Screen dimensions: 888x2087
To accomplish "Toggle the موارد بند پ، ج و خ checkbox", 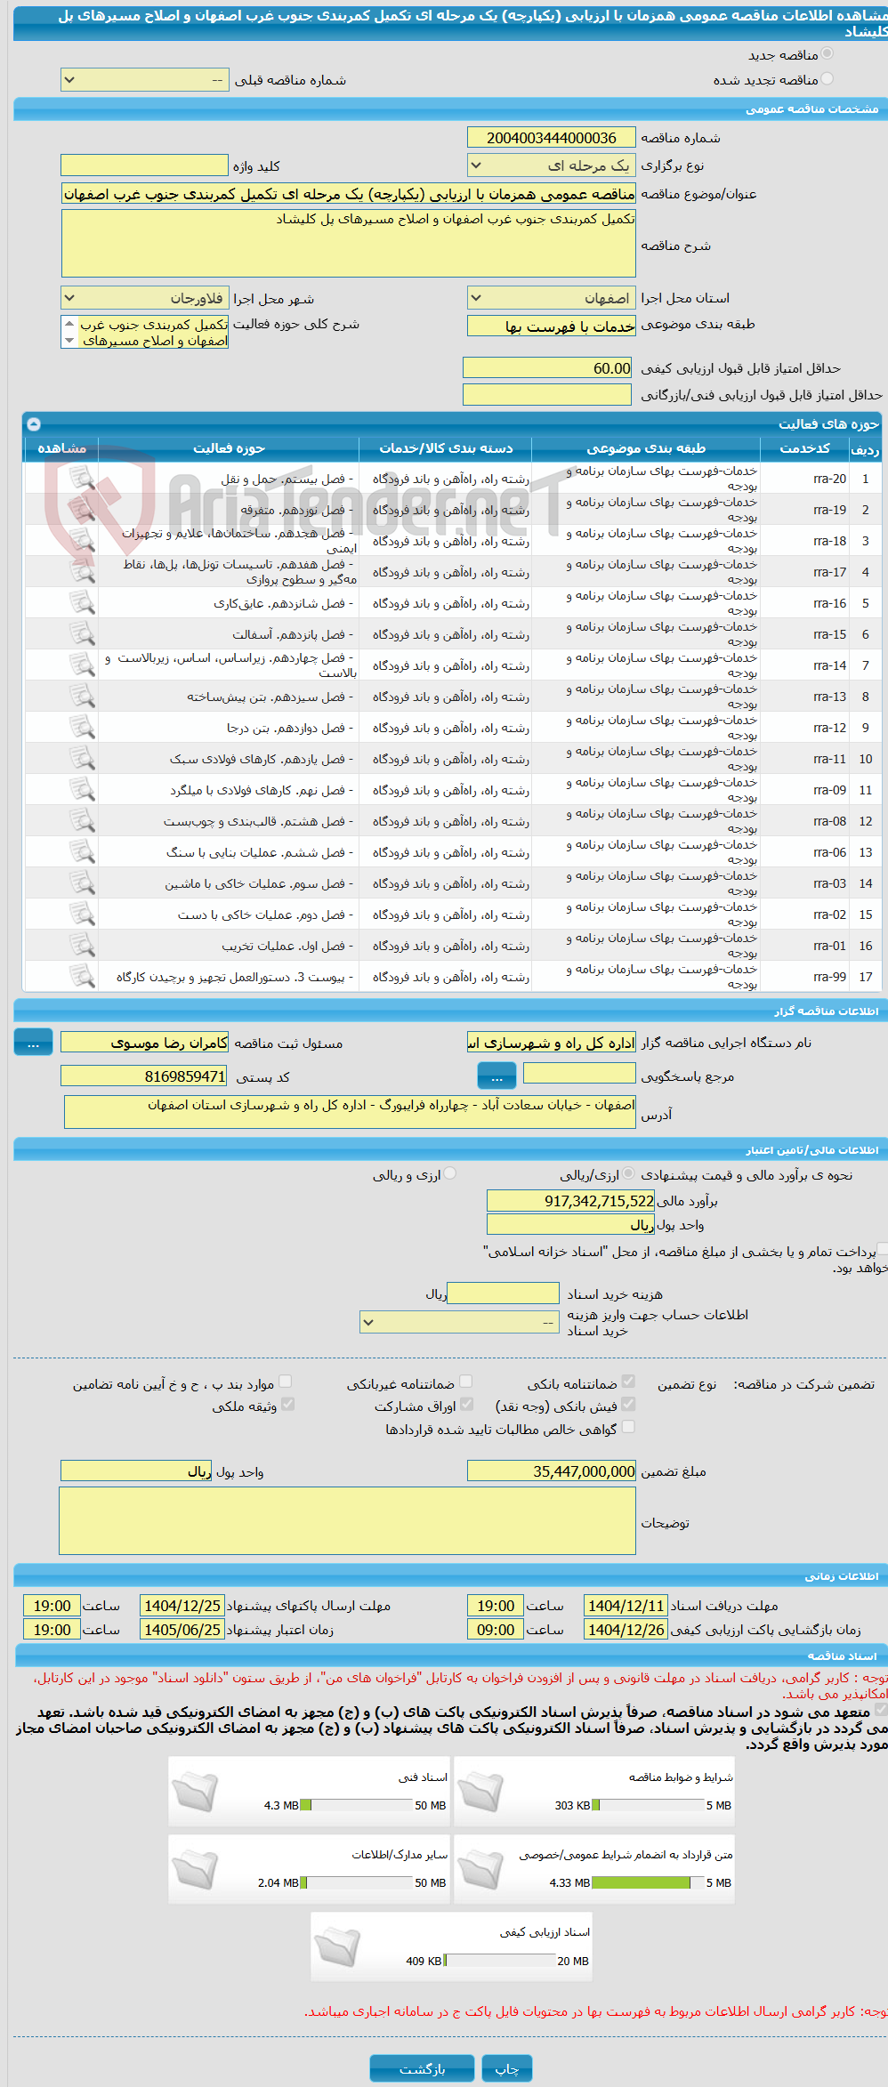I will (286, 1382).
